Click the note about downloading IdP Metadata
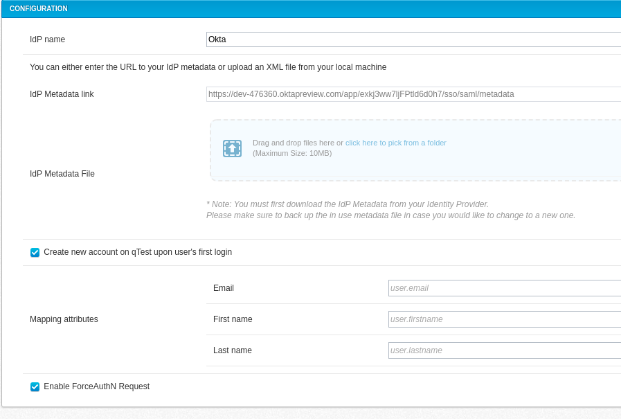The image size is (621, 419). click(348, 204)
